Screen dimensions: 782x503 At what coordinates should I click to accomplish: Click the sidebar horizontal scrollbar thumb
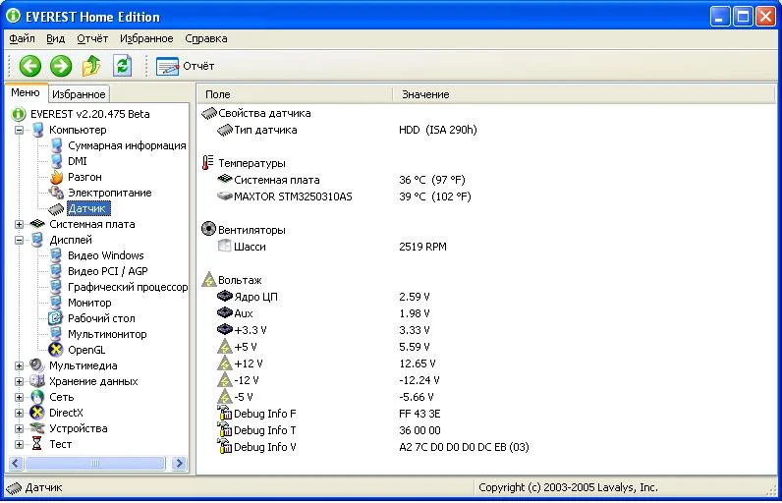[x=94, y=464]
